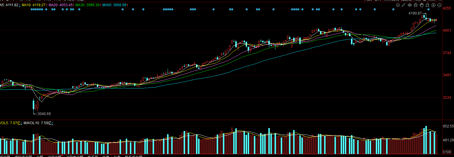Click the 4190.87 high price annotation
The image size is (454, 157).
(415, 13)
